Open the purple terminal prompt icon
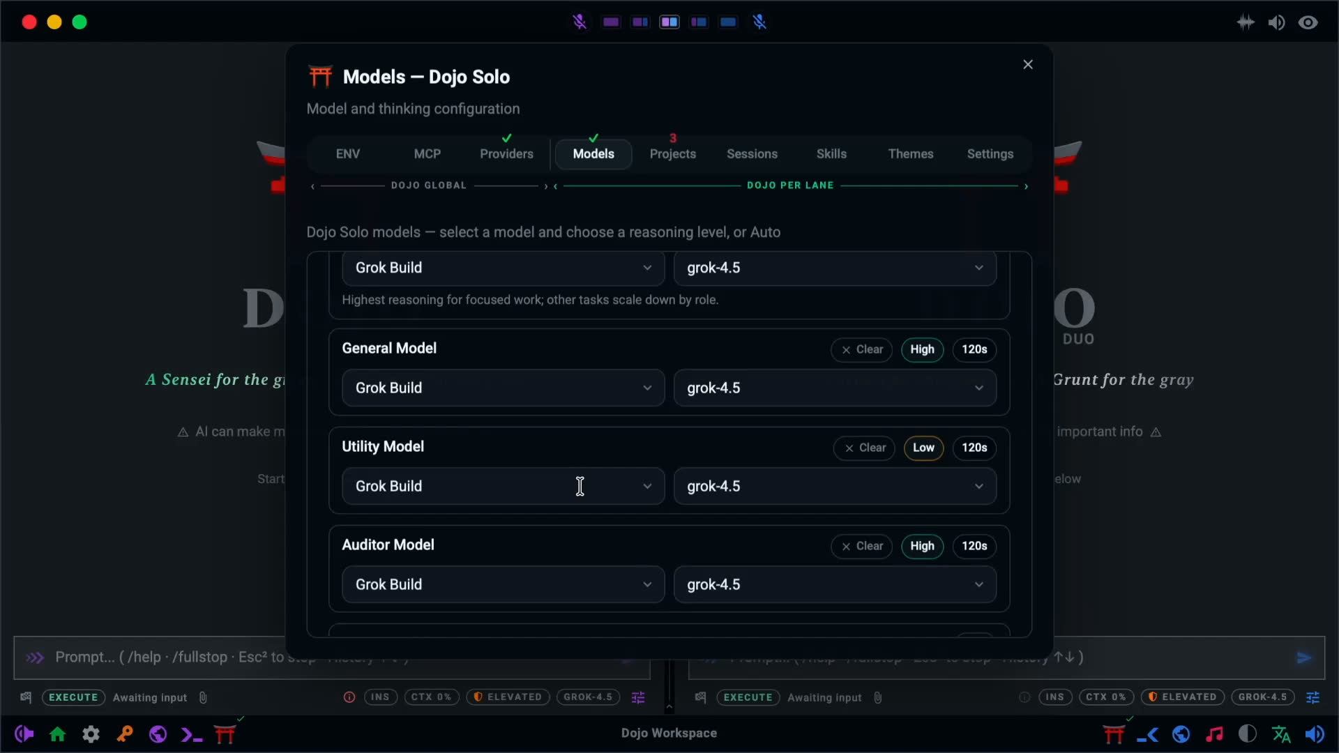 (x=191, y=734)
